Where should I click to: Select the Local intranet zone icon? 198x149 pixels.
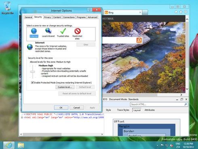pos(48,31)
